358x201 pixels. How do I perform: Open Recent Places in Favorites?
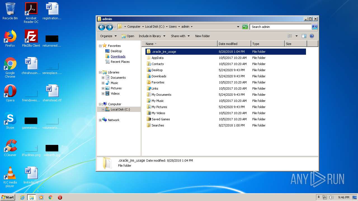(120, 62)
